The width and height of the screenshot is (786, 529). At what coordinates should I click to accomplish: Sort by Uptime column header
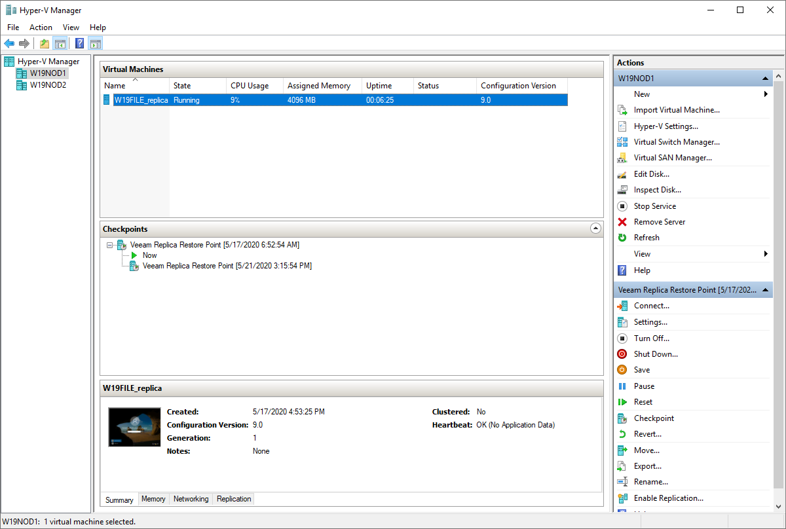click(388, 86)
